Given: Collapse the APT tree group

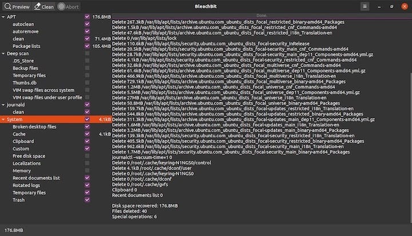Looking at the screenshot, I should 3,17.
